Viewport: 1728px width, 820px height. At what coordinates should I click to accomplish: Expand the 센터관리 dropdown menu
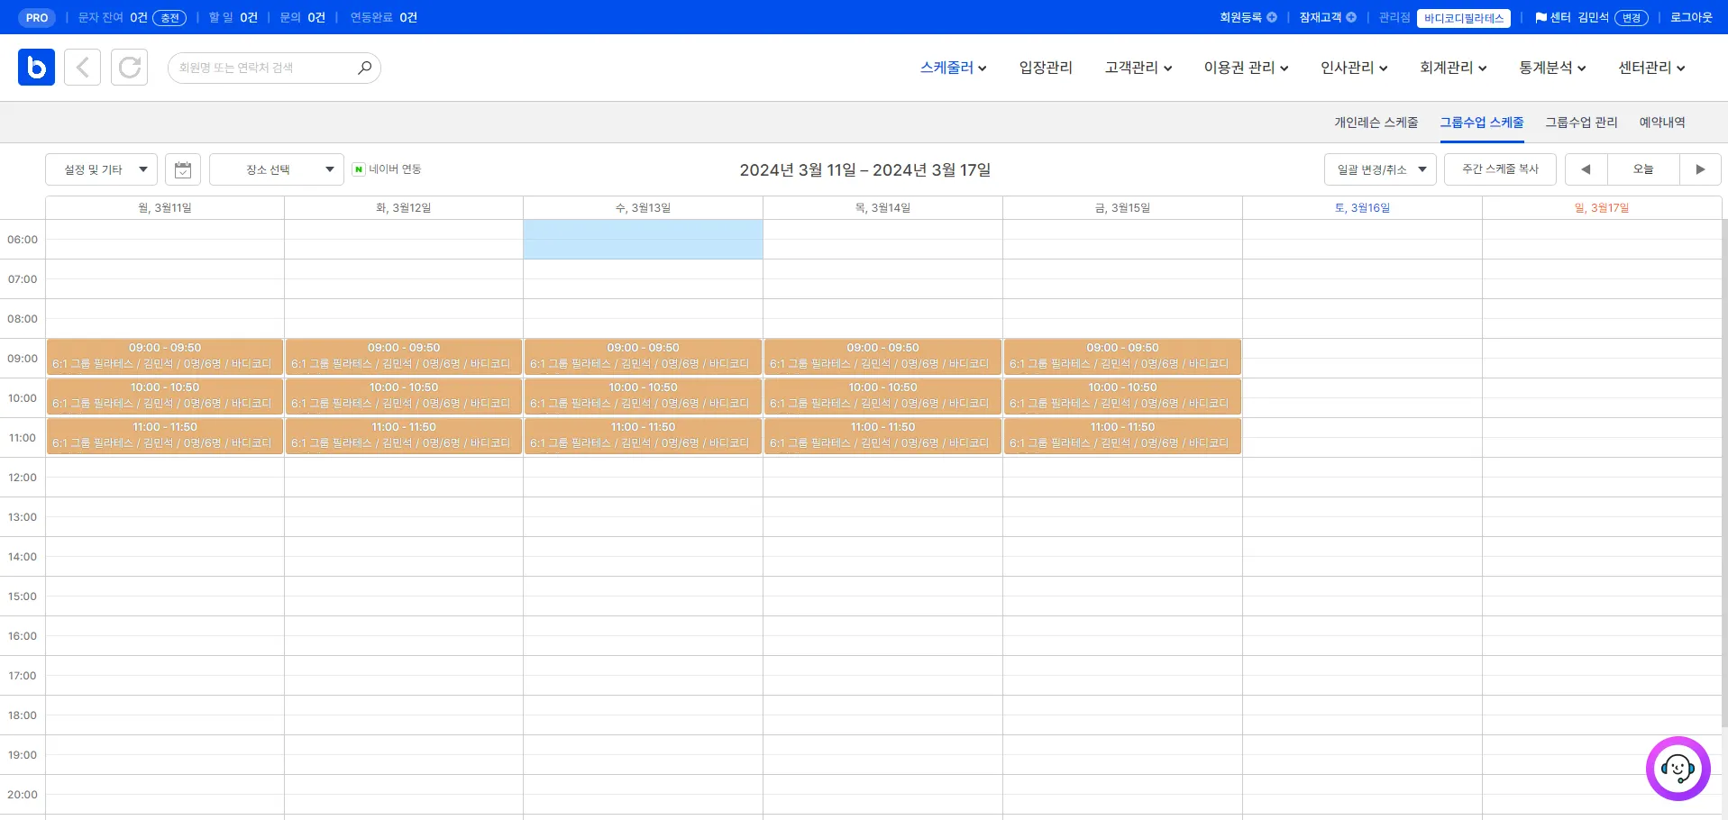pos(1651,68)
